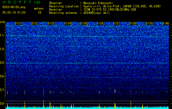
Task: Select the filename 0503140130.png
Action: tap(14, 7)
